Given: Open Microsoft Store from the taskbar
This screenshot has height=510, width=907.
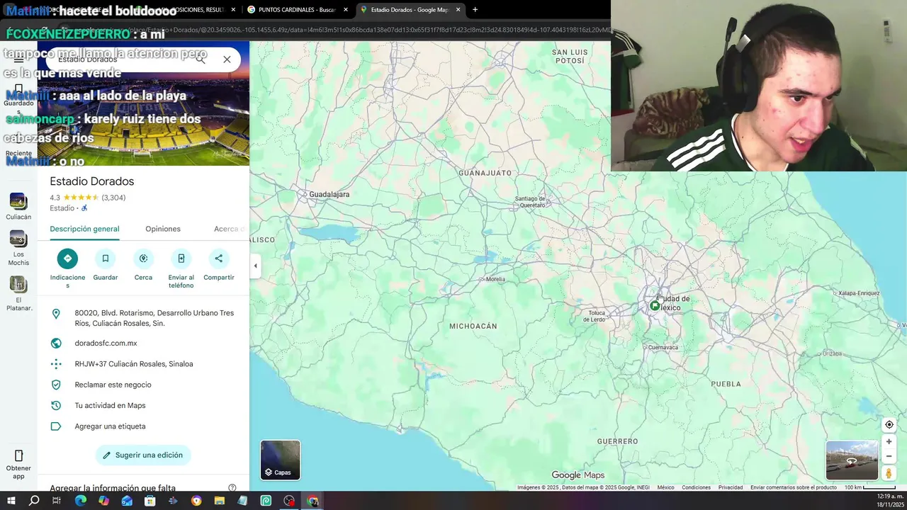Looking at the screenshot, I should [x=150, y=501].
